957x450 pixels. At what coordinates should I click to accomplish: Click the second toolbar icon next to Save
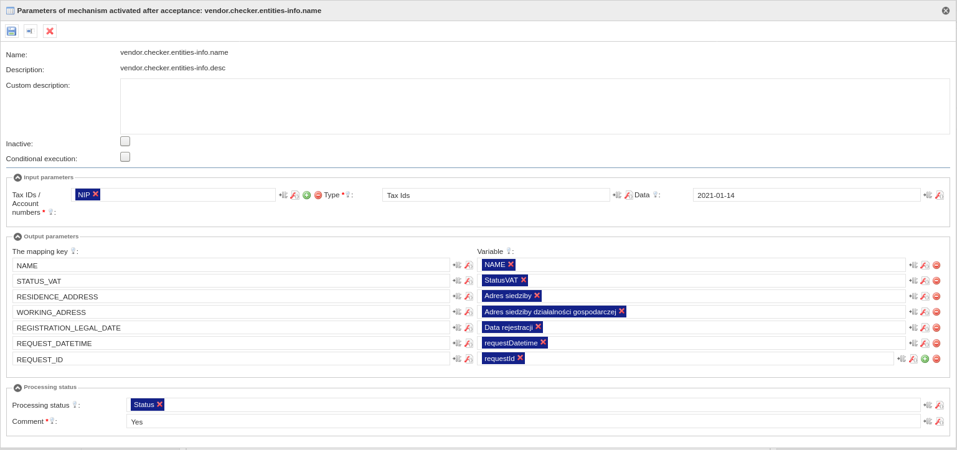(31, 31)
